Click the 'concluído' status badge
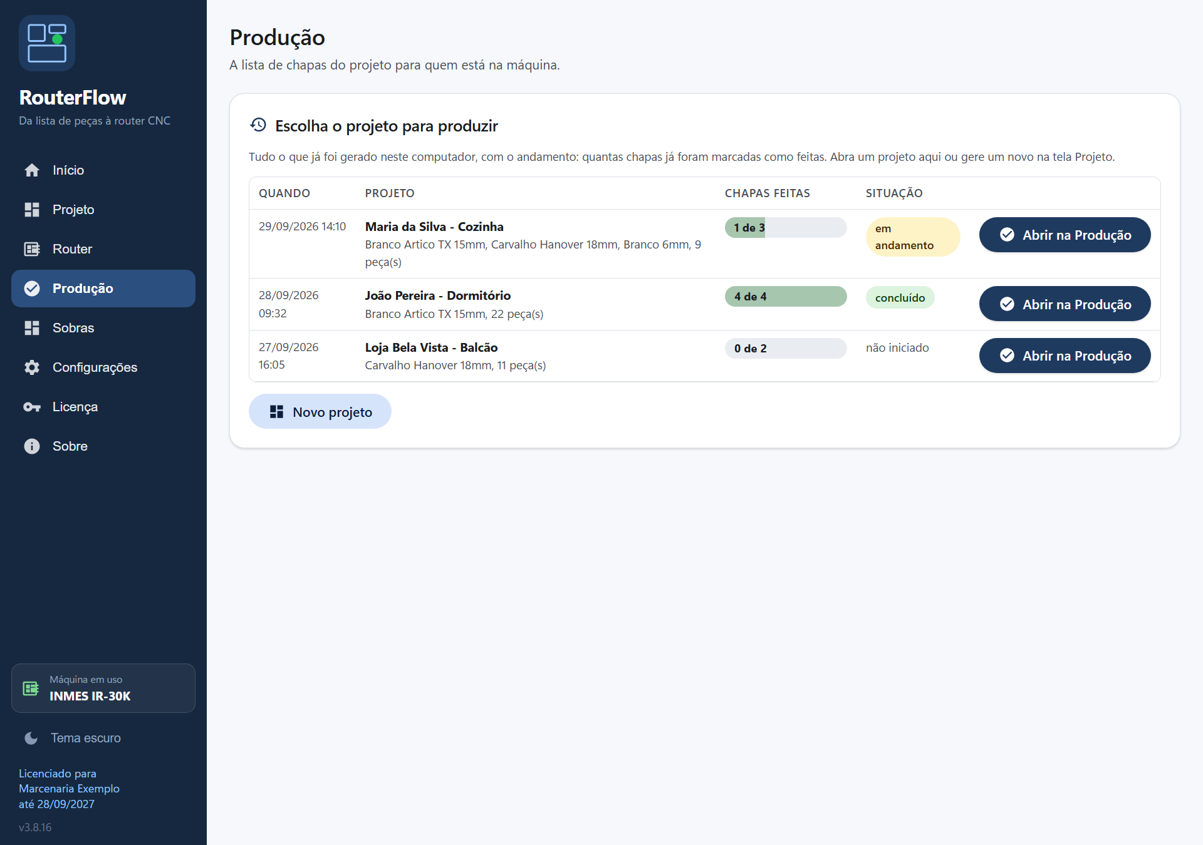The image size is (1203, 845). 900,297
